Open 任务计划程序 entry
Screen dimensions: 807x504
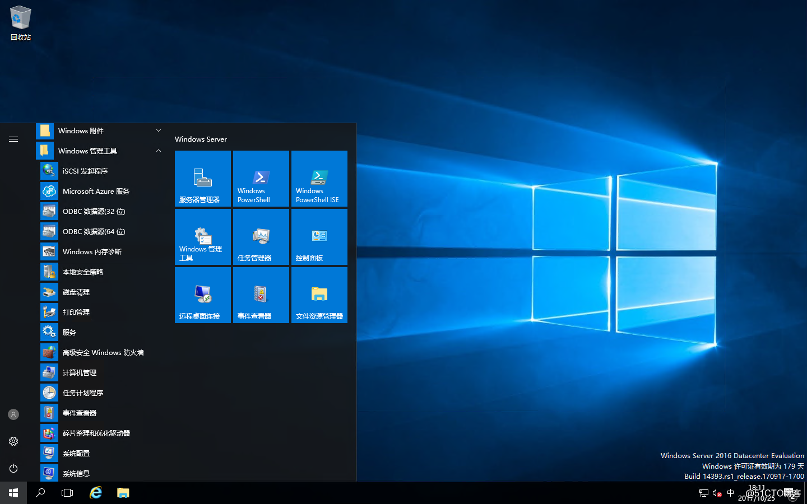point(102,393)
